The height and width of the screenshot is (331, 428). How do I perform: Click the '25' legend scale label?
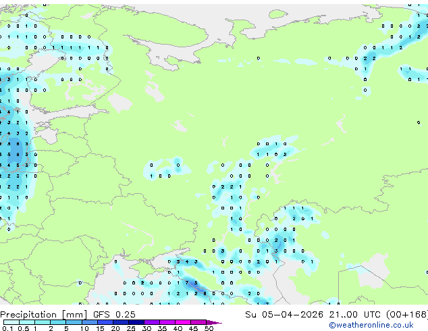pyautogui.click(x=131, y=328)
